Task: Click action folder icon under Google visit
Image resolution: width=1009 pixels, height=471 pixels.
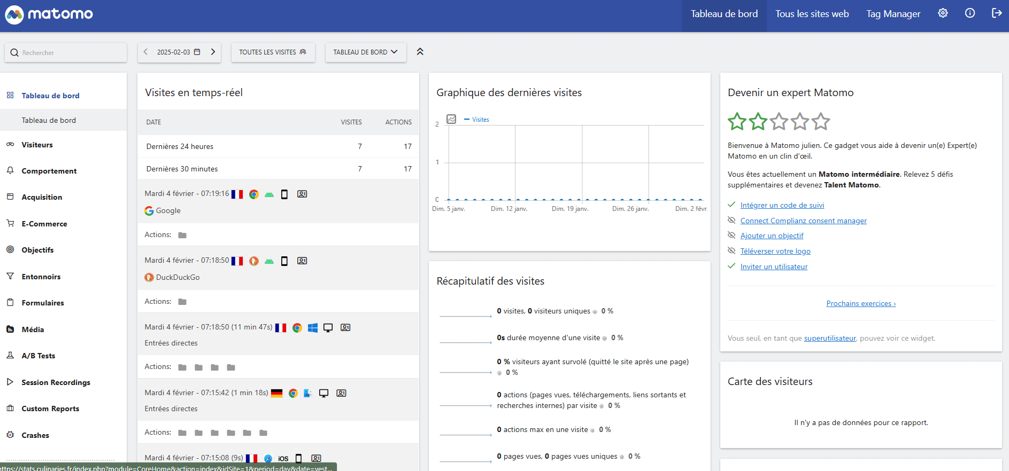Action: [182, 235]
